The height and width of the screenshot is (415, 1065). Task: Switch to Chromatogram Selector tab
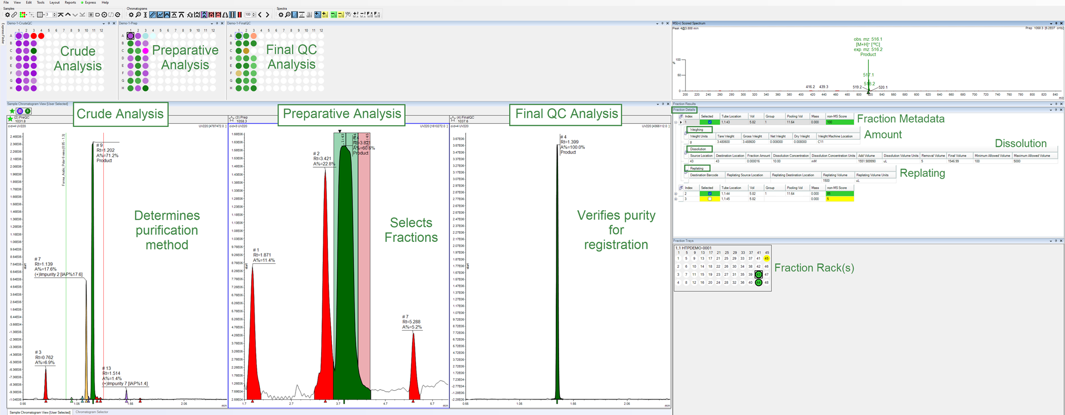(x=92, y=412)
